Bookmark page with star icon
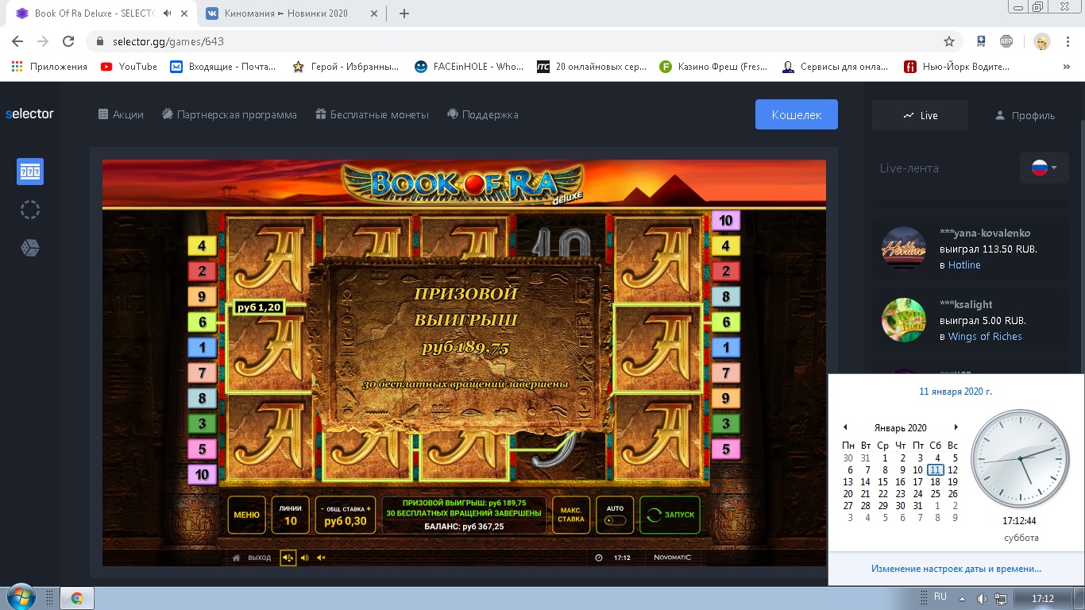1085x610 pixels. 948,41
